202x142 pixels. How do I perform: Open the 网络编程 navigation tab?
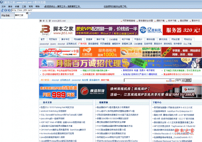tap(78, 39)
